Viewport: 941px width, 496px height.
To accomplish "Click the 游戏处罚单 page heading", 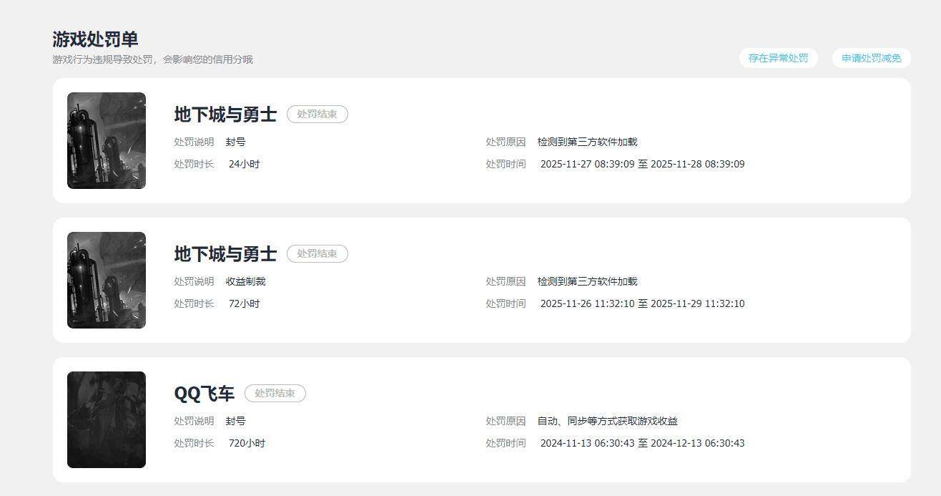I will point(95,39).
